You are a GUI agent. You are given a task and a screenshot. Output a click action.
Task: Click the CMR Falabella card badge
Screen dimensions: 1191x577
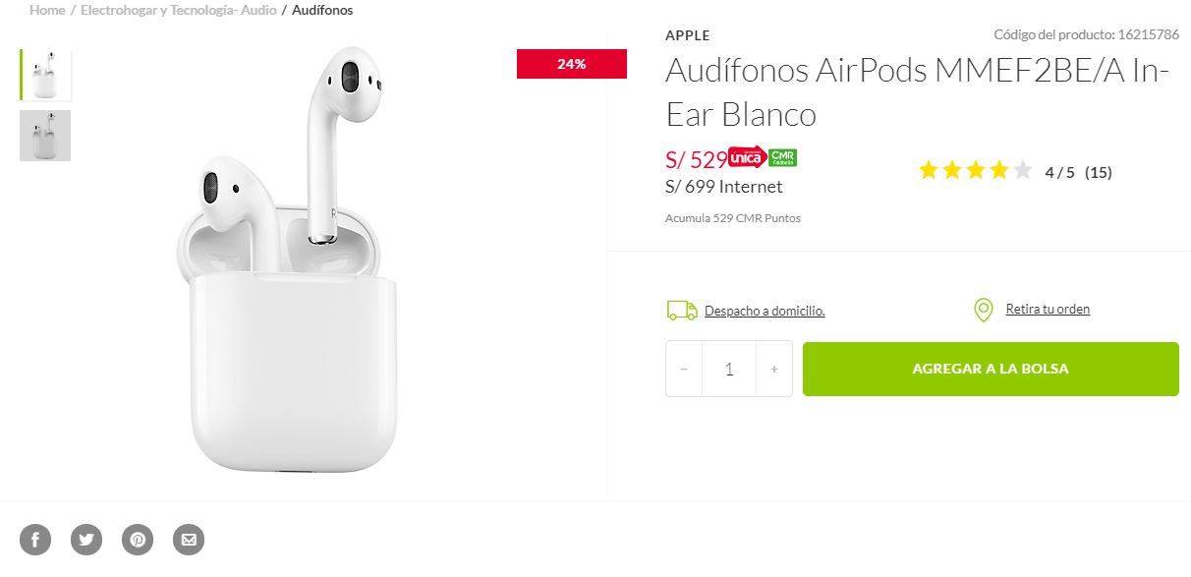(x=782, y=157)
